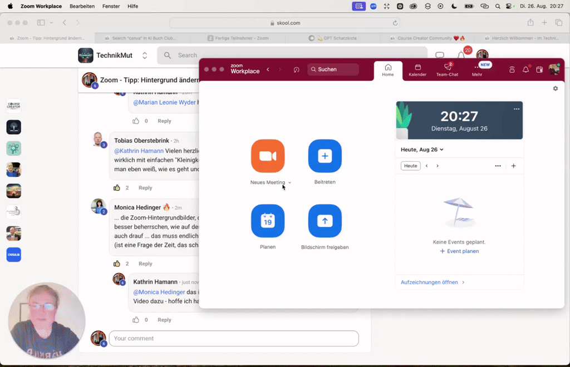Open the Team-Chat tab in Zoom
This screenshot has height=367, width=570.
pyautogui.click(x=447, y=70)
